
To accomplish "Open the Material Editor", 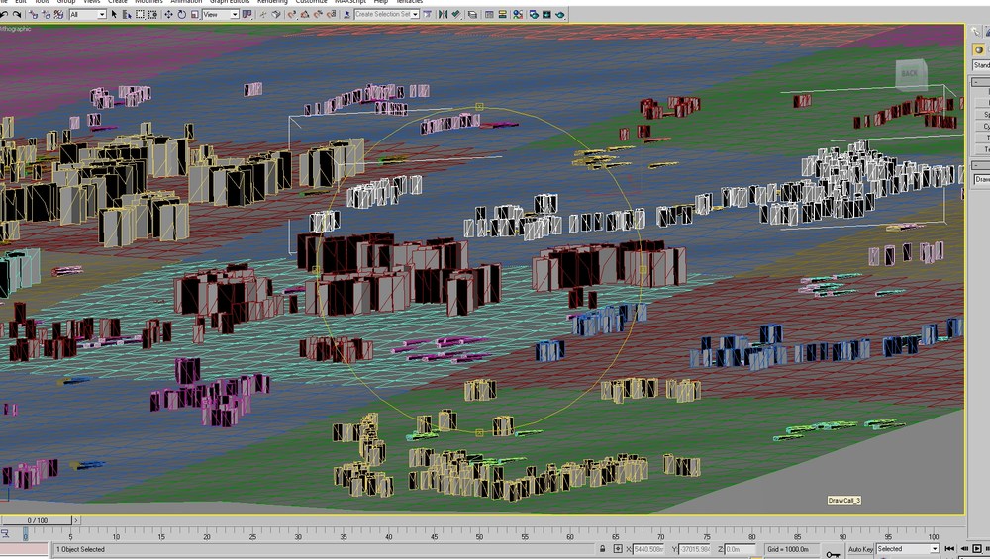I will [518, 14].
